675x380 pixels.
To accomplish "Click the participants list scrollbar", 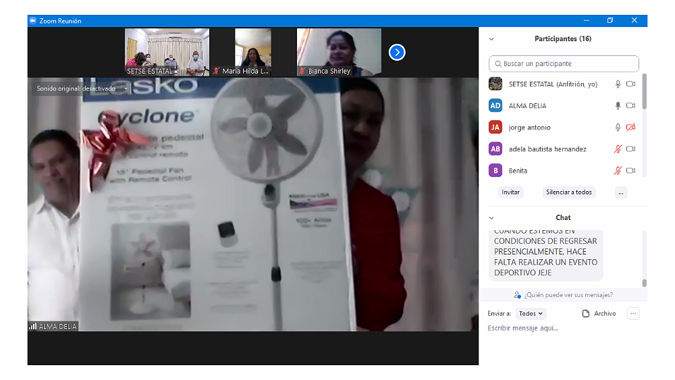I will click(x=644, y=92).
